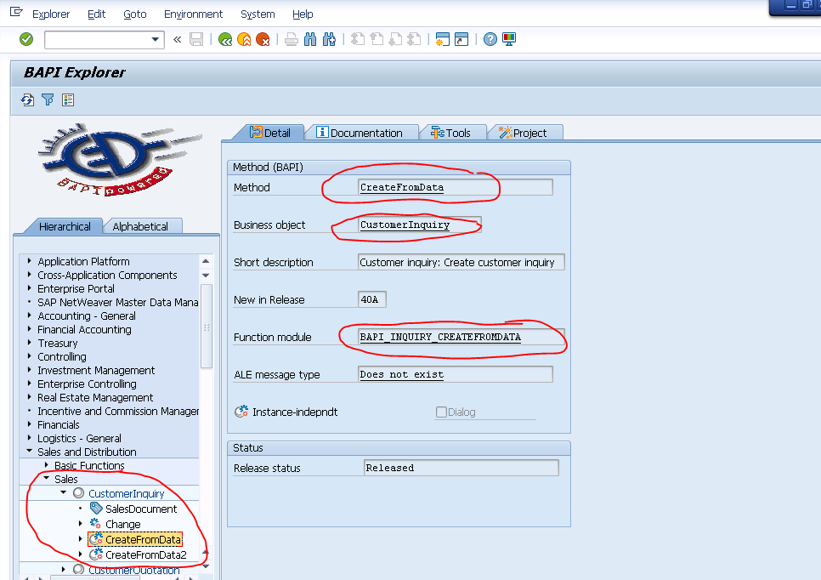The width and height of the screenshot is (821, 580).
Task: Enable the Dialog checkbox
Action: pos(440,412)
